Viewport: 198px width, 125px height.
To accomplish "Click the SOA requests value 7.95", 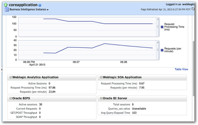I will click(142, 87).
